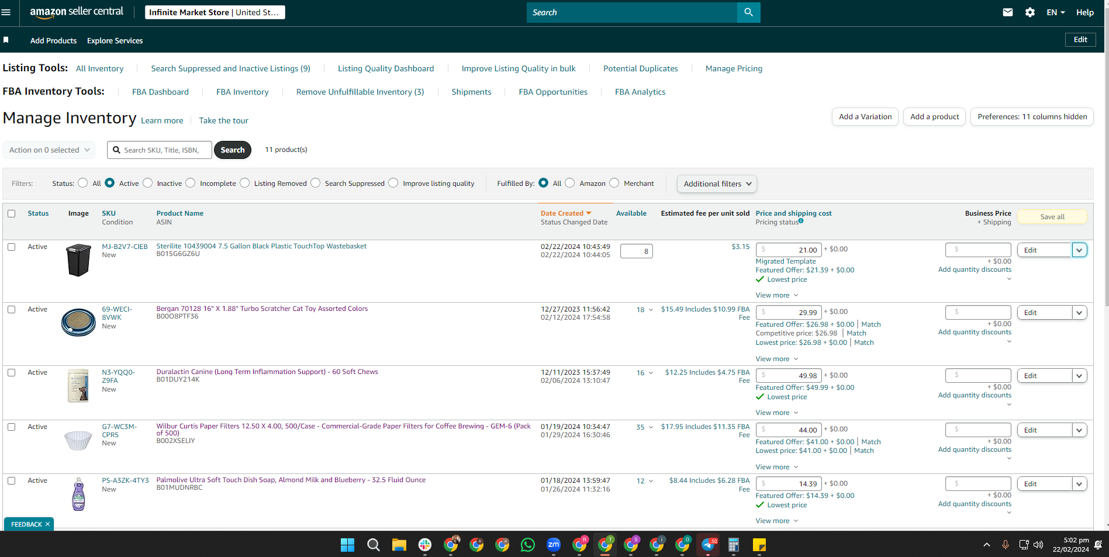Switch to Chrome profile with R badge
The height and width of the screenshot is (557, 1109).
579,545
